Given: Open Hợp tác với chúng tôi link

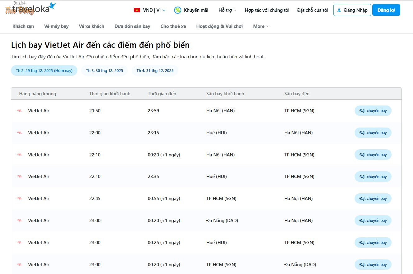Looking at the screenshot, I should pos(267,10).
